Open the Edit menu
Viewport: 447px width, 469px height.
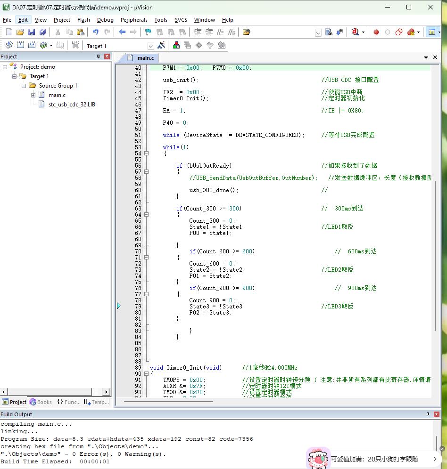pyautogui.click(x=23, y=20)
